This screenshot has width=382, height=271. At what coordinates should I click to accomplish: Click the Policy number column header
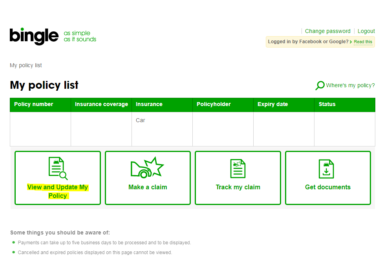(x=40, y=105)
